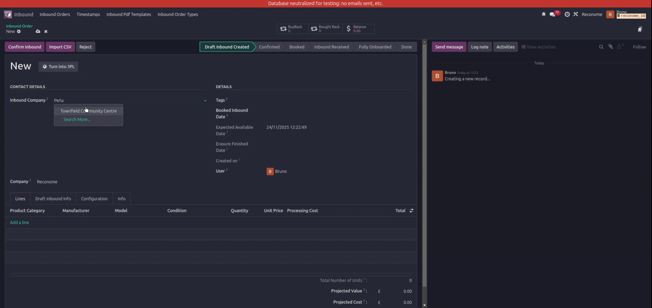
Task: Open the developer tools wrench icon
Action: (x=576, y=14)
